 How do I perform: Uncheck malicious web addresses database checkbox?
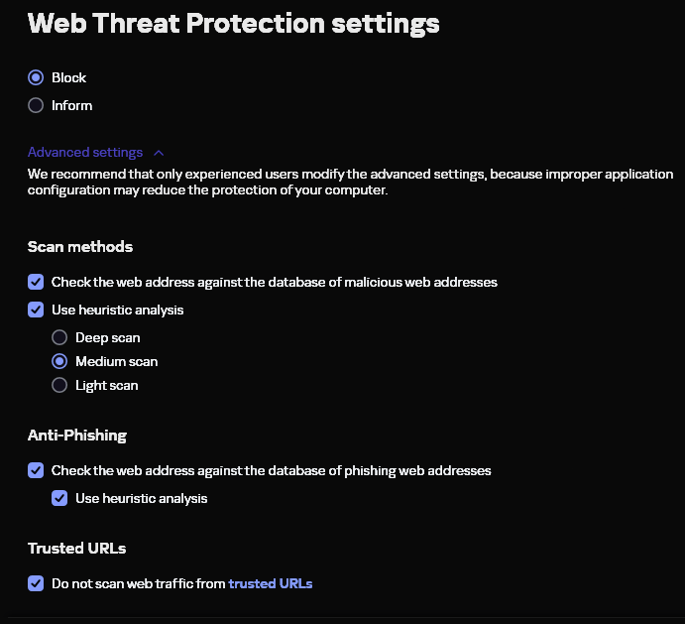(36, 282)
